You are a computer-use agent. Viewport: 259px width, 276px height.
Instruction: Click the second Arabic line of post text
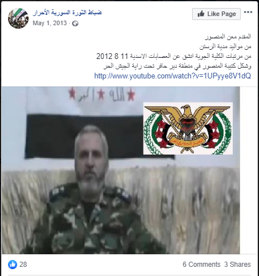[x=225, y=46]
